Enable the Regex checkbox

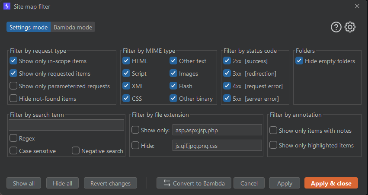13,138
